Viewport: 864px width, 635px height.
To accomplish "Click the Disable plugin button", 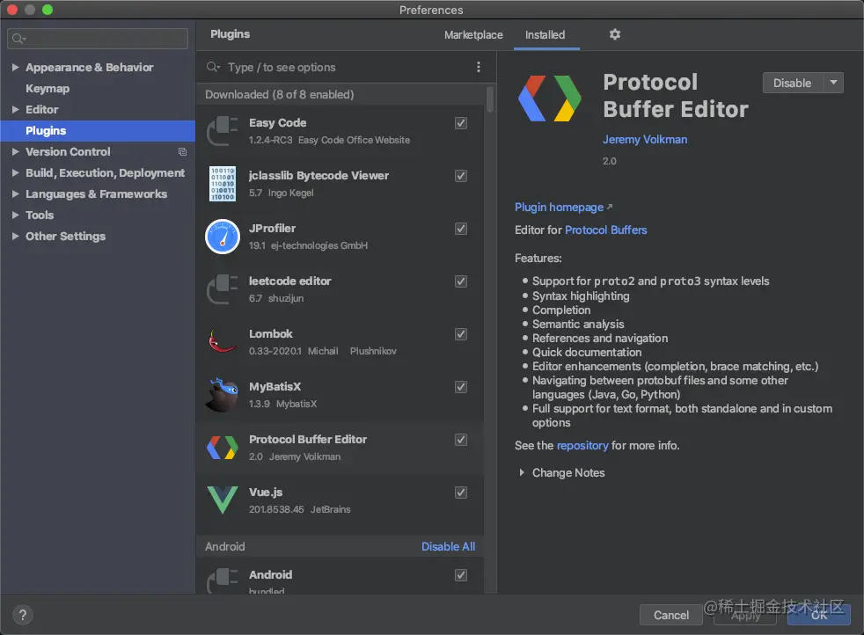I will pyautogui.click(x=793, y=84).
